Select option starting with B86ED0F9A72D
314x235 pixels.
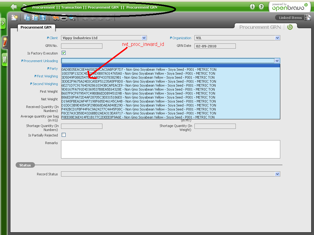(170, 98)
